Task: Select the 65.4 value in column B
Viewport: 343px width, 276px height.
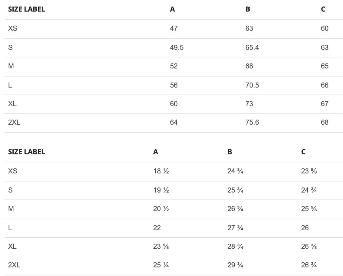Action: (252, 48)
